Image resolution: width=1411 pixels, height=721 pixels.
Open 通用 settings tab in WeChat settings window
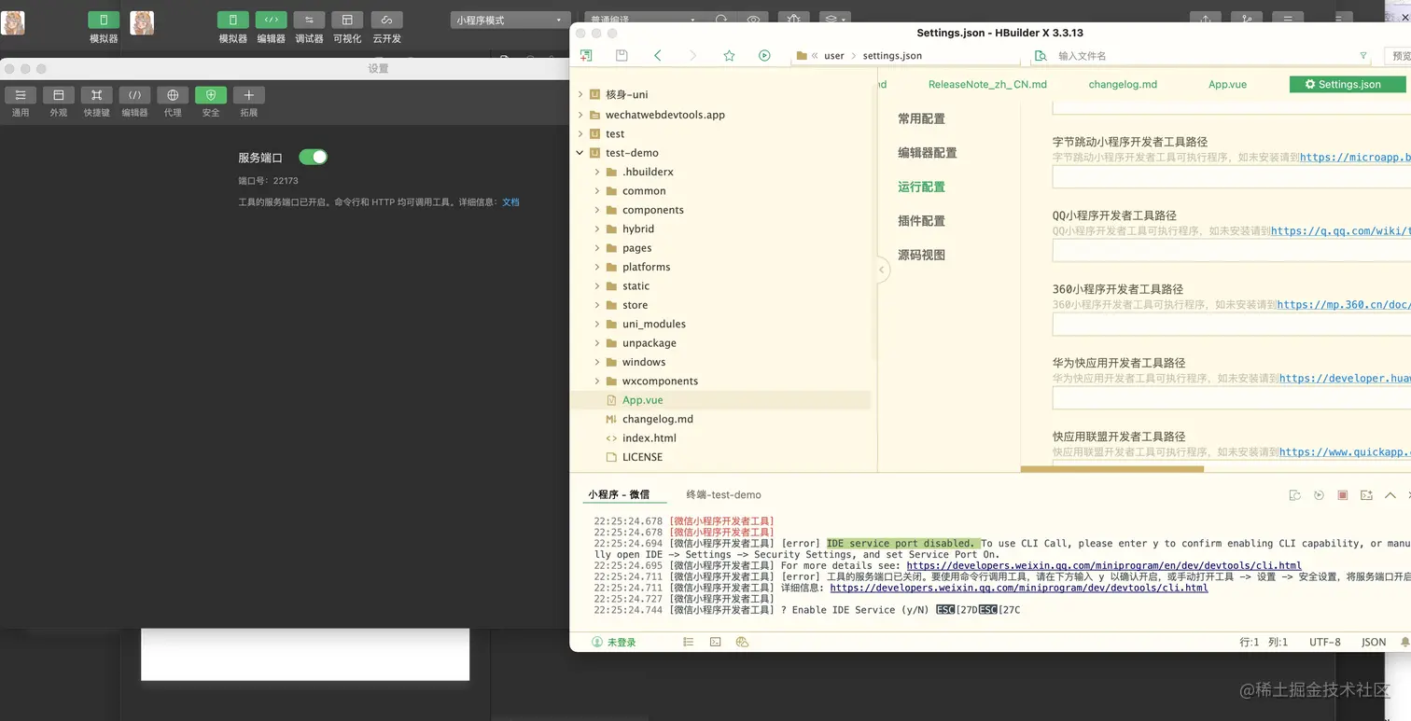tap(21, 102)
